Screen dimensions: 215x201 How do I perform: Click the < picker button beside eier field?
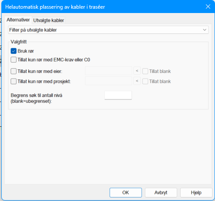[137, 71]
